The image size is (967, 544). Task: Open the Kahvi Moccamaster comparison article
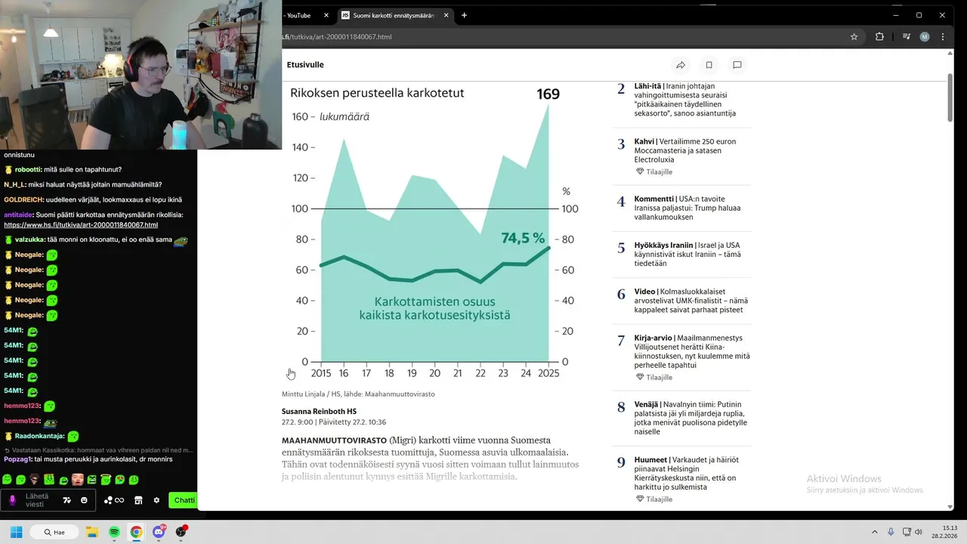[x=685, y=150]
